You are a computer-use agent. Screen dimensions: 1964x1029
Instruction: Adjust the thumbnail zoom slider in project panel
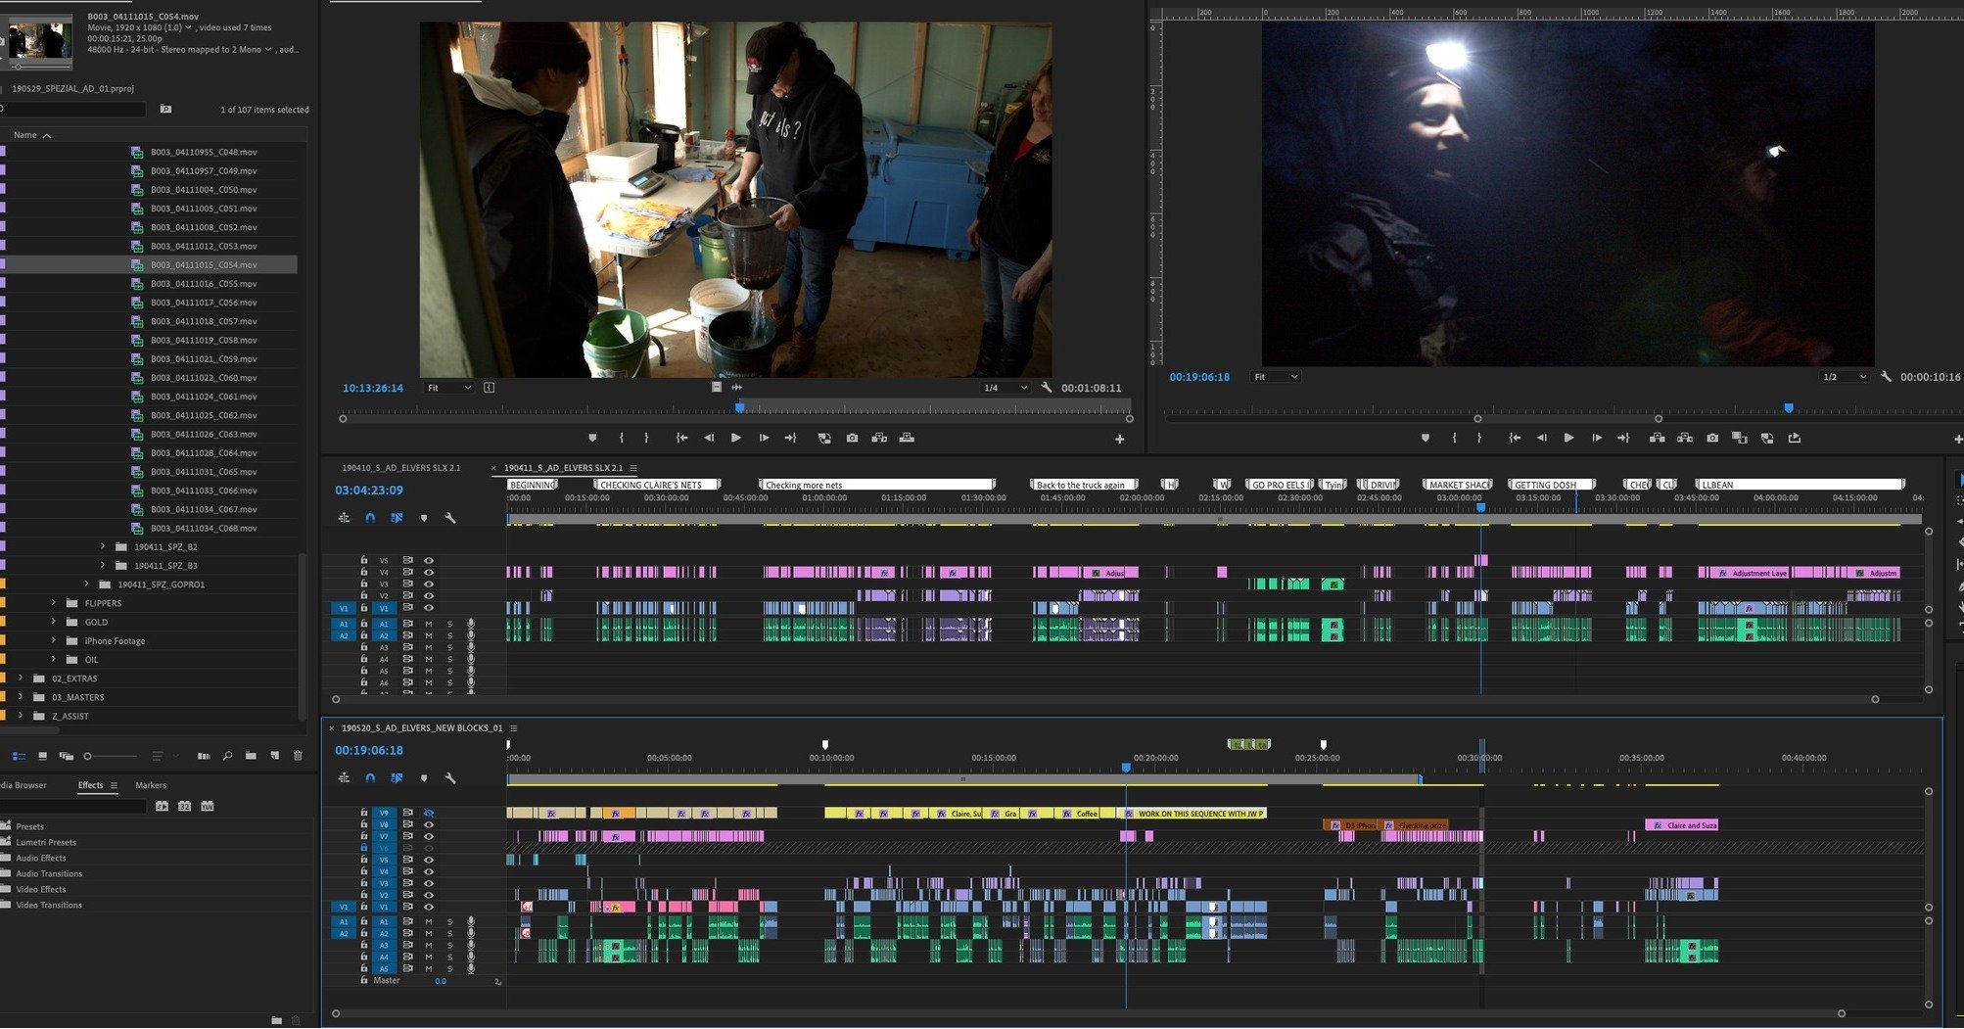(87, 756)
